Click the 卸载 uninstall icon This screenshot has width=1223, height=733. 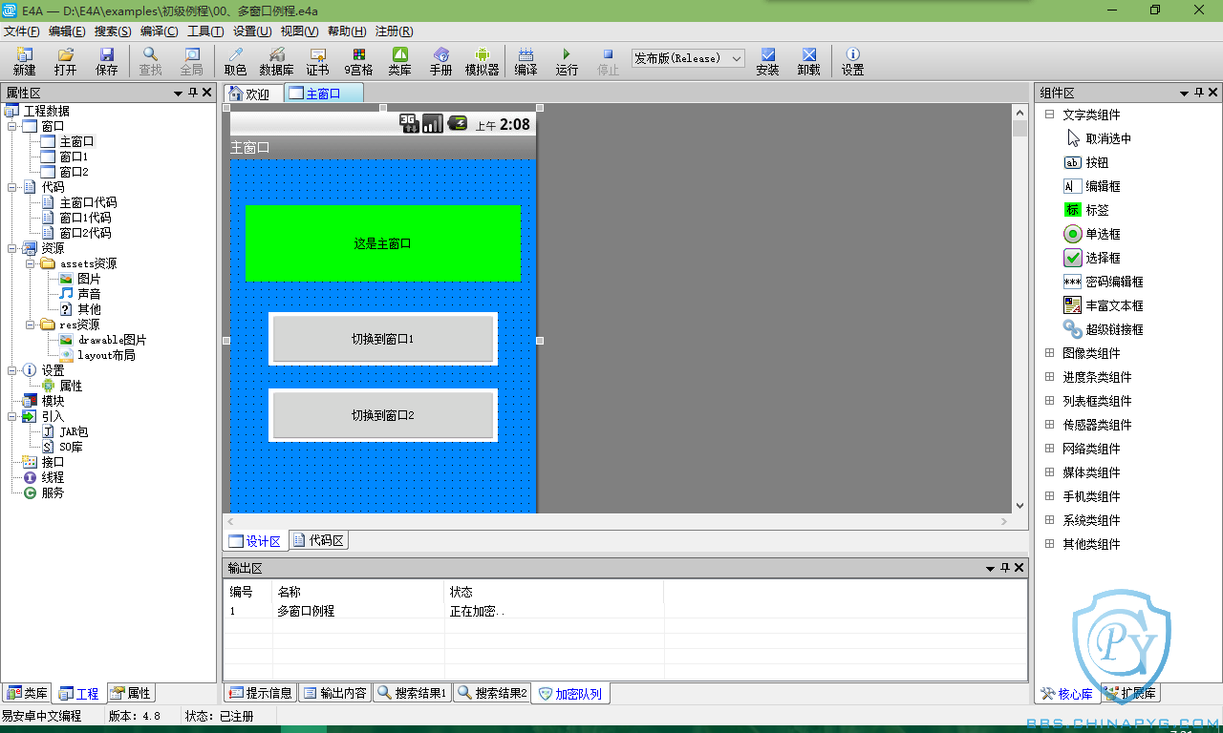tap(808, 62)
